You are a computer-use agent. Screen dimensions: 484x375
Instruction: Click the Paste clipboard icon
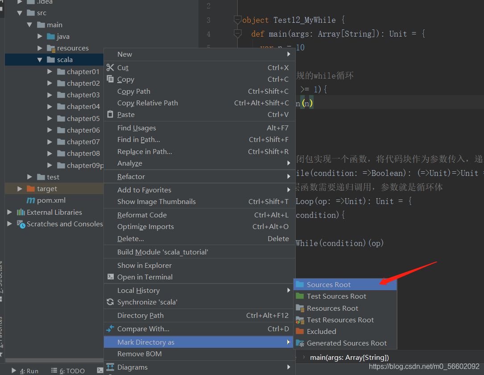pos(110,114)
